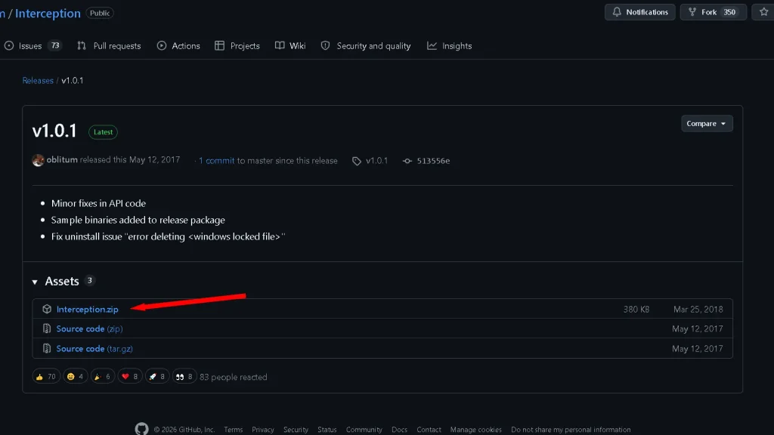
Task: Toggle the hooray reaction, count 6
Action: click(102, 377)
